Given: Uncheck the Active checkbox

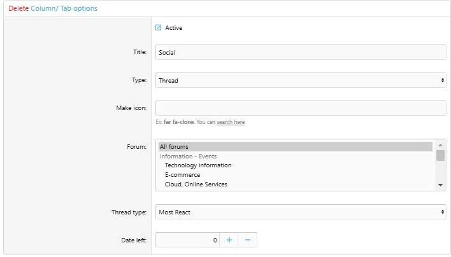Looking at the screenshot, I should [x=159, y=27].
